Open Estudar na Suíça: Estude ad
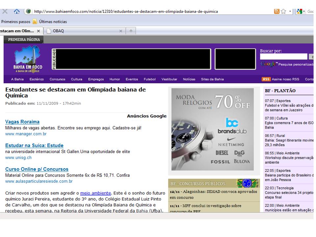 click(x=34, y=145)
